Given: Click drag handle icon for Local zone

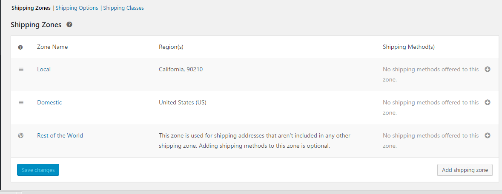Looking at the screenshot, I should point(21,69).
